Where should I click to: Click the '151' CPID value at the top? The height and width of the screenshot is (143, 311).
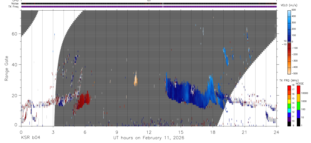149,1
